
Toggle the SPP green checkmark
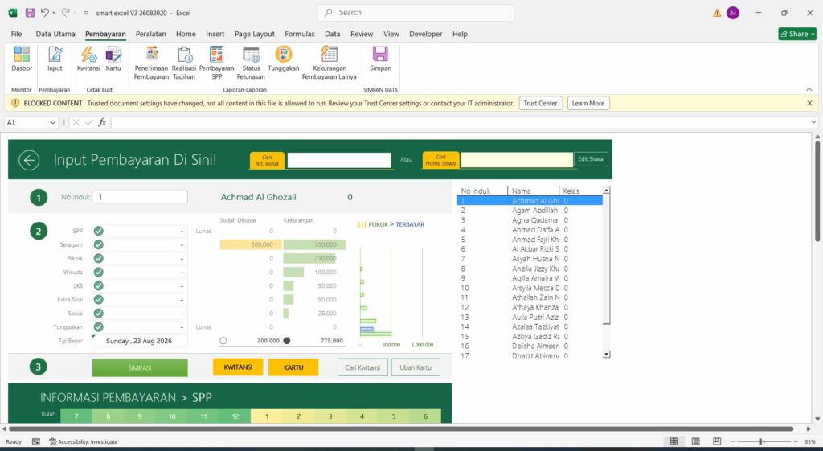[99, 231]
